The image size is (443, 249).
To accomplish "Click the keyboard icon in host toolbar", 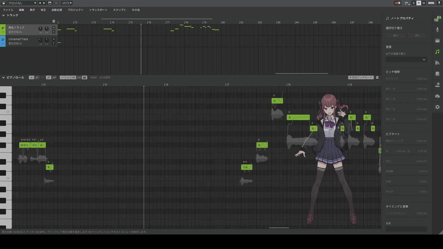I will pos(431,3).
